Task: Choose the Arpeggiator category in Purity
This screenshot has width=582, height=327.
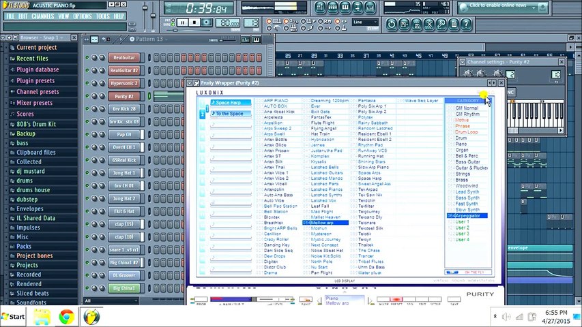Action: pos(468,216)
